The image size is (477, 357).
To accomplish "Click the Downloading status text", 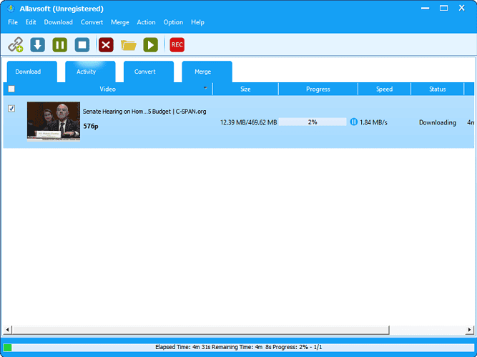I will tap(438, 122).
